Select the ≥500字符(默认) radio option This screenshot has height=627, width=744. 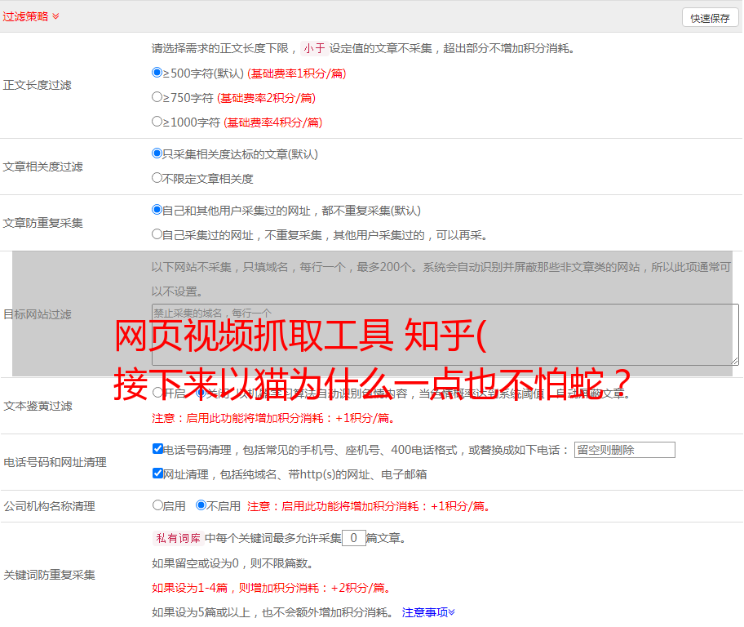157,73
